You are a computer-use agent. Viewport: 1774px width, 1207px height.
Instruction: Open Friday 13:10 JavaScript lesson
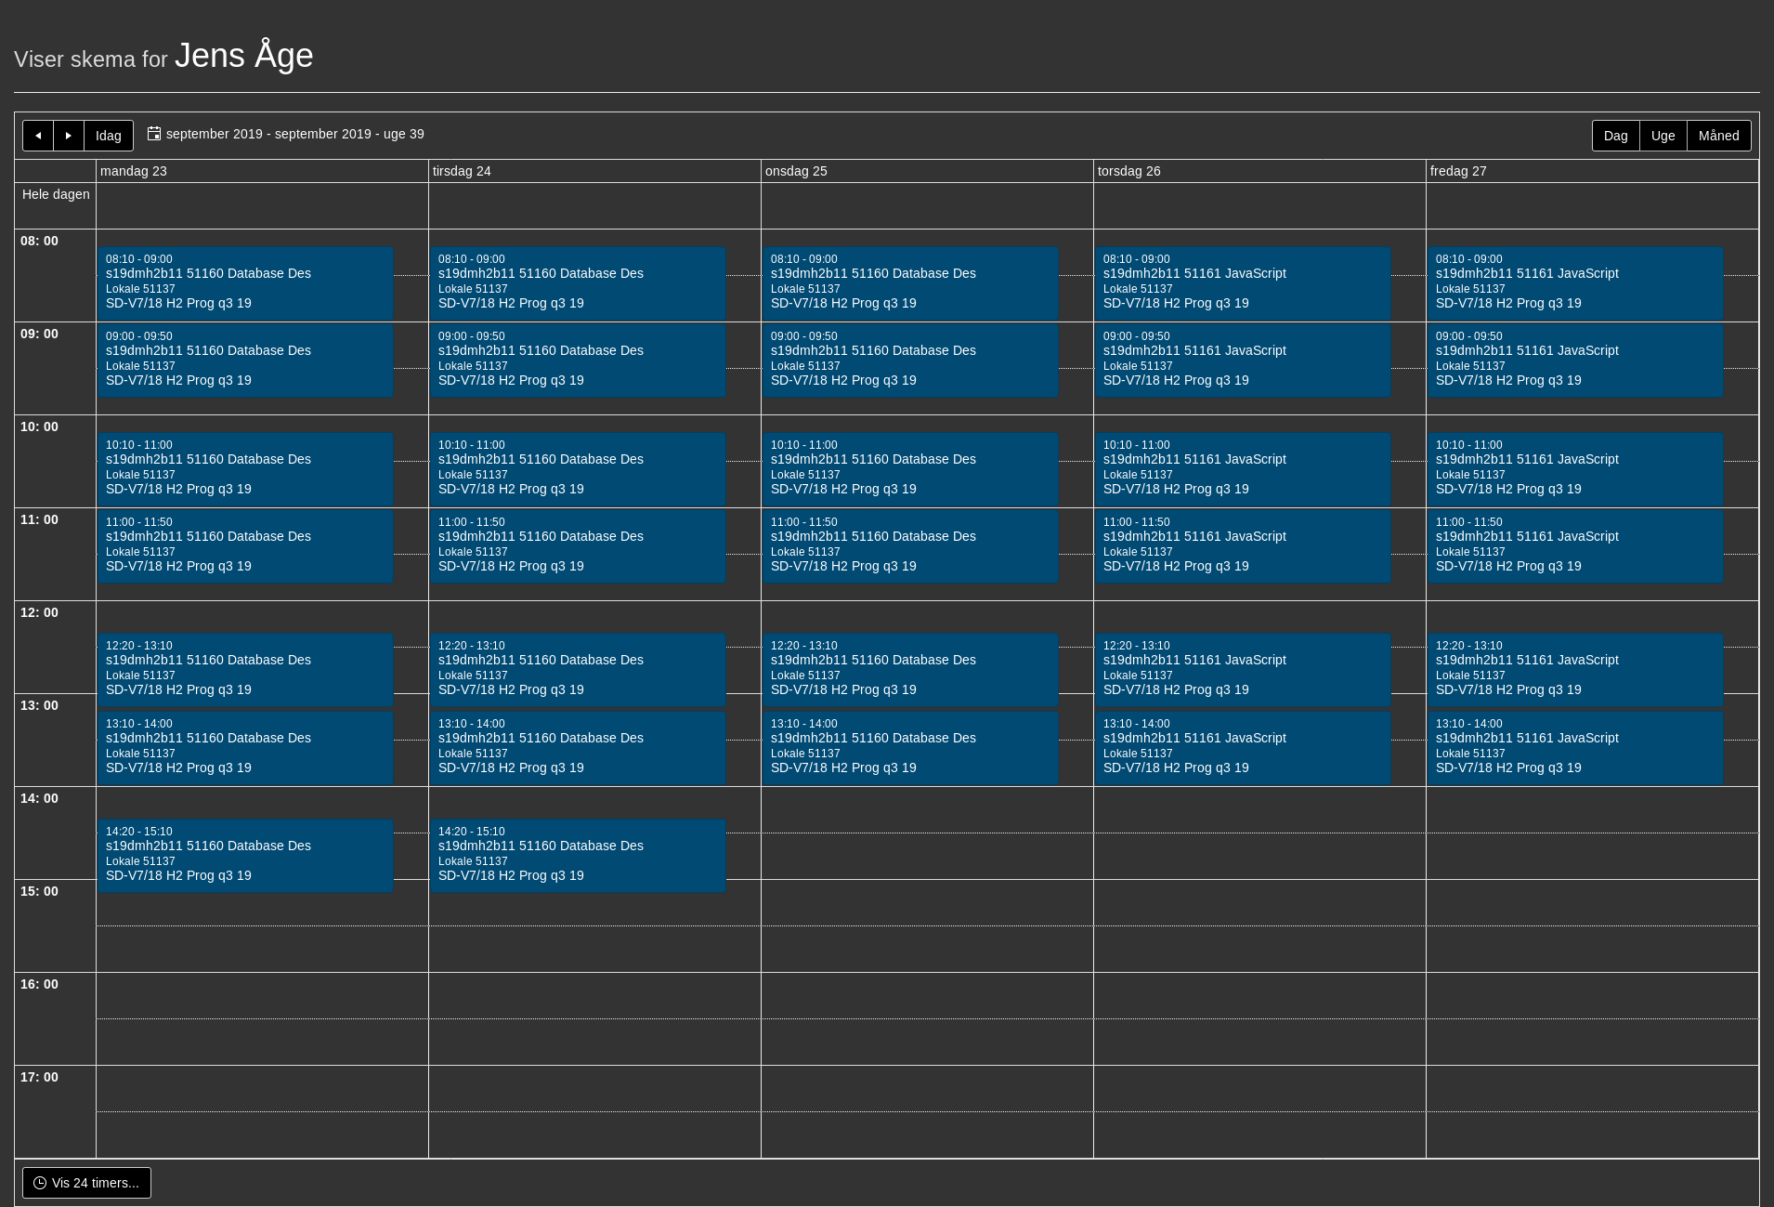[x=1575, y=748]
